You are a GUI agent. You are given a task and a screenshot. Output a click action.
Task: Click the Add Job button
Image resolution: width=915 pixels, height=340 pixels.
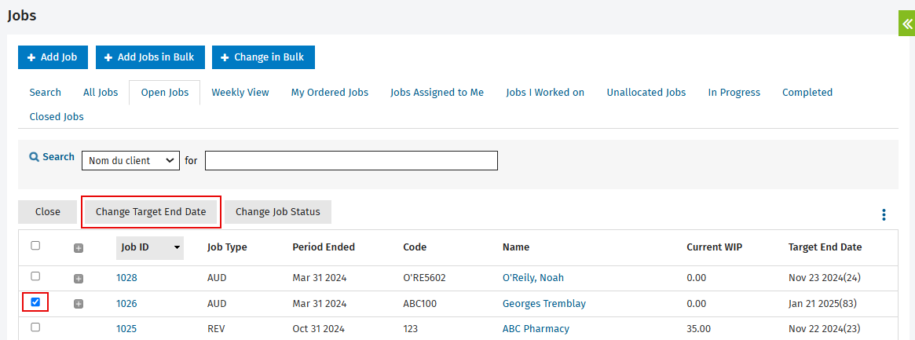tap(53, 57)
